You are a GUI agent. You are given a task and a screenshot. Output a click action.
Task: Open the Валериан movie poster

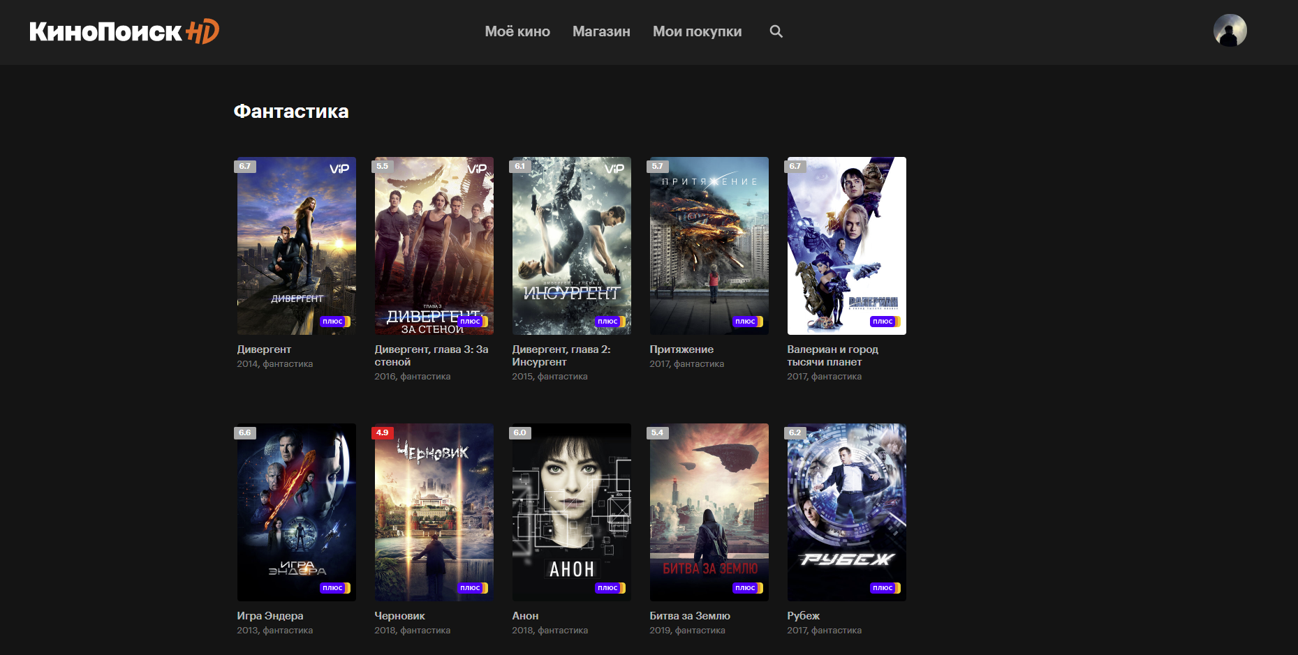coord(847,246)
